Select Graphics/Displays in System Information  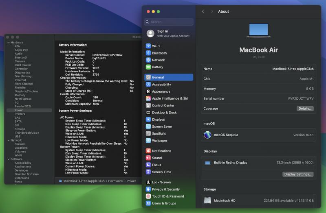tap(26, 91)
